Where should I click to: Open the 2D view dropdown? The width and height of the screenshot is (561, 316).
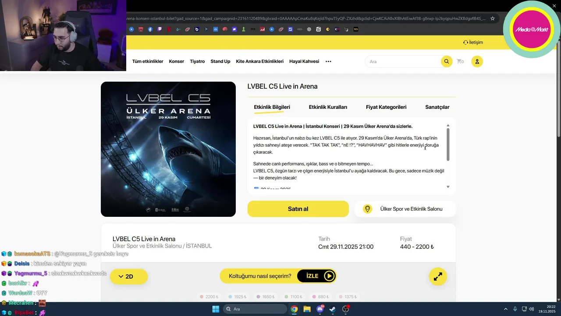[x=129, y=276]
